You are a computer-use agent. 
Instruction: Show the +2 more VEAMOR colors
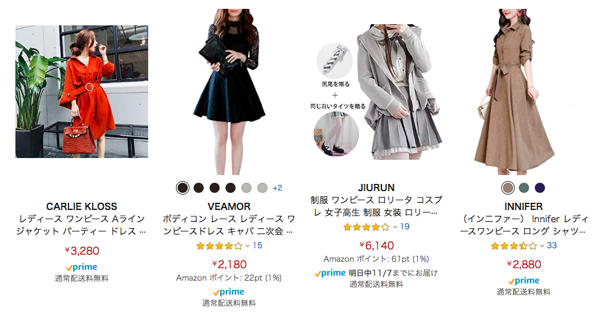277,188
